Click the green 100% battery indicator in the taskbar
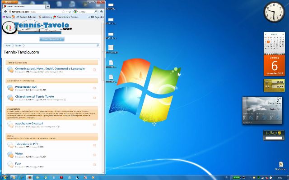 (236, 178)
